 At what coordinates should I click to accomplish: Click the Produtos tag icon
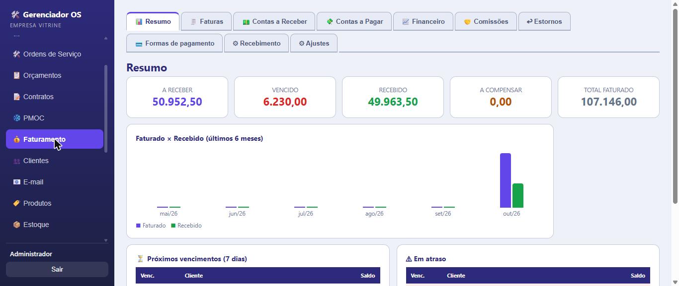pyautogui.click(x=16, y=203)
